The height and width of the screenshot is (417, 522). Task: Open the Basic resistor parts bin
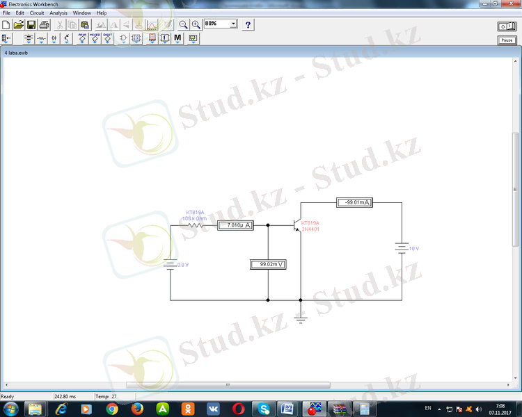coord(41,39)
